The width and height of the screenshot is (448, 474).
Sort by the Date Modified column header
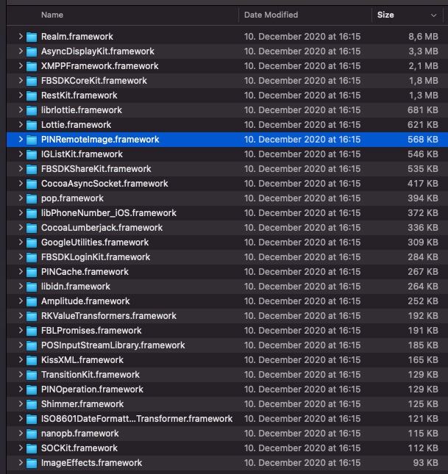pyautogui.click(x=271, y=15)
